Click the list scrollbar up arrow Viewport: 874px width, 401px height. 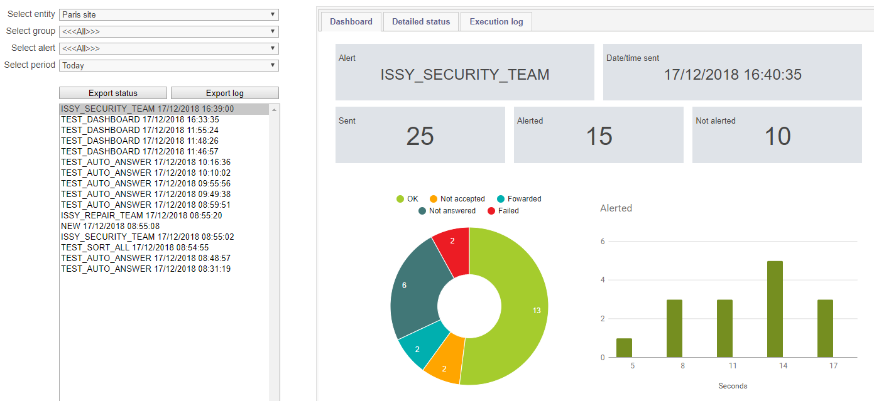pyautogui.click(x=274, y=110)
